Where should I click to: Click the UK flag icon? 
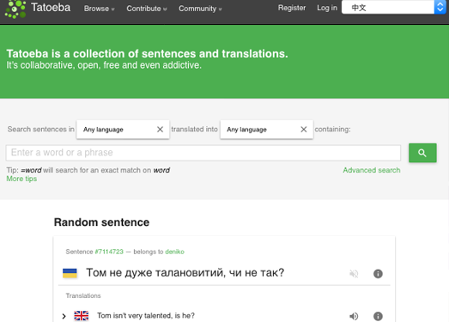[x=82, y=316]
